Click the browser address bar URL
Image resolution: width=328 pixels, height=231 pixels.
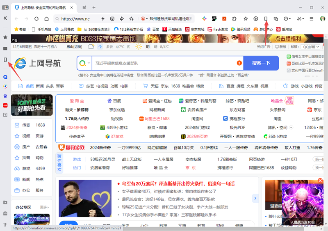[x=75, y=19]
